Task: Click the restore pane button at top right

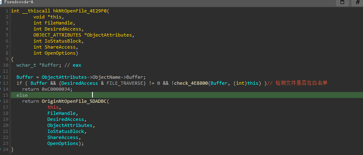Action: tap(358, 2)
